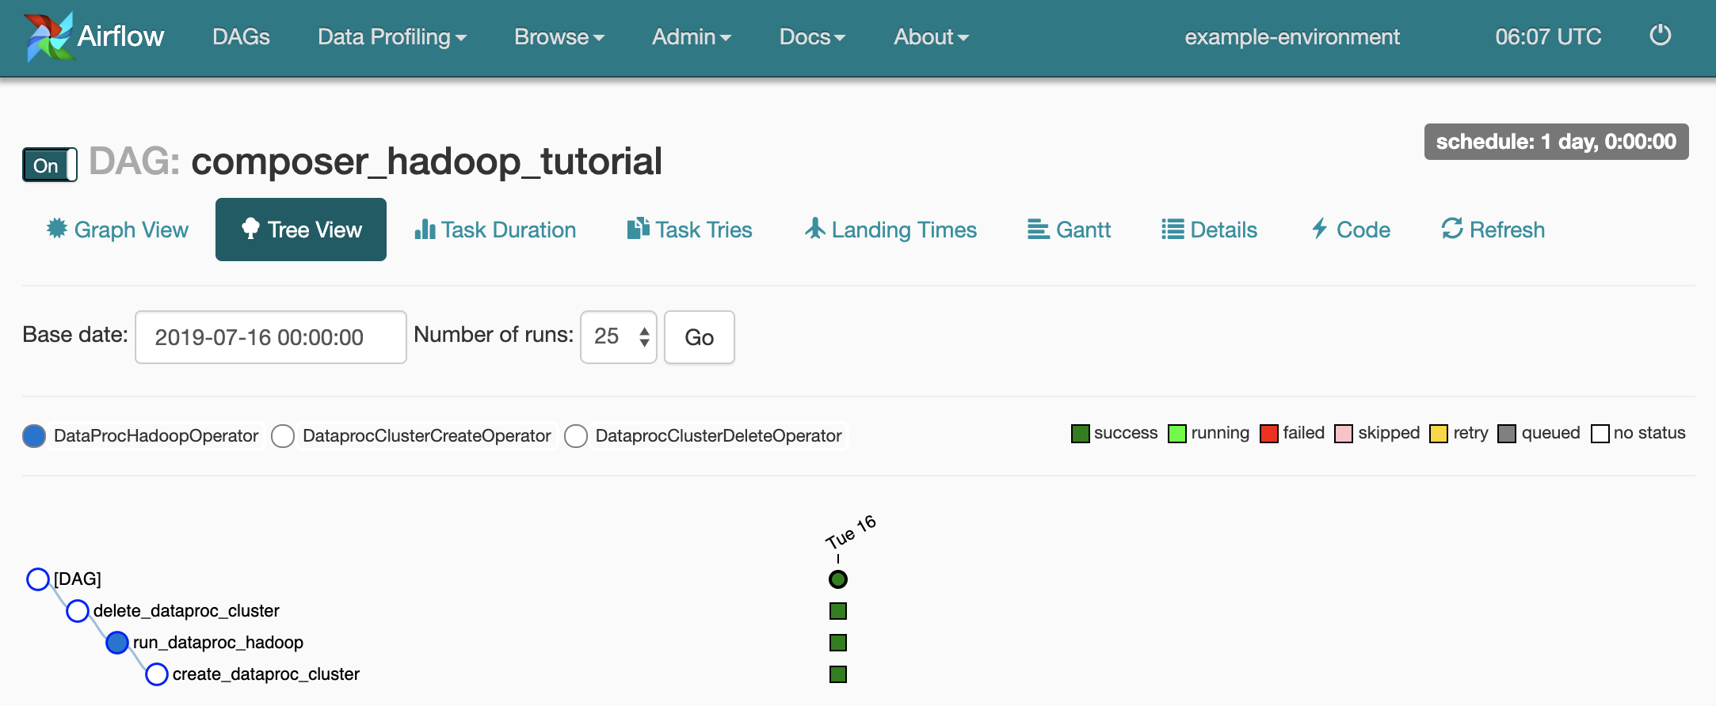Click the Code lightning bolt icon
The width and height of the screenshot is (1716, 706).
point(1319,229)
